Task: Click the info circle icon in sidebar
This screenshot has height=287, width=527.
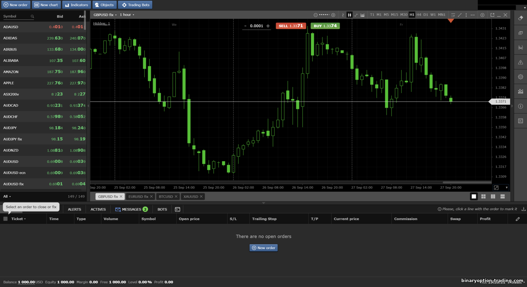Action: click(x=520, y=106)
